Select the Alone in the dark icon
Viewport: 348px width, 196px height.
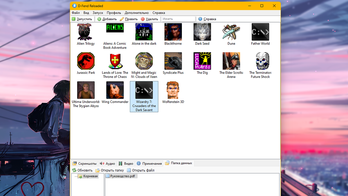click(x=144, y=32)
